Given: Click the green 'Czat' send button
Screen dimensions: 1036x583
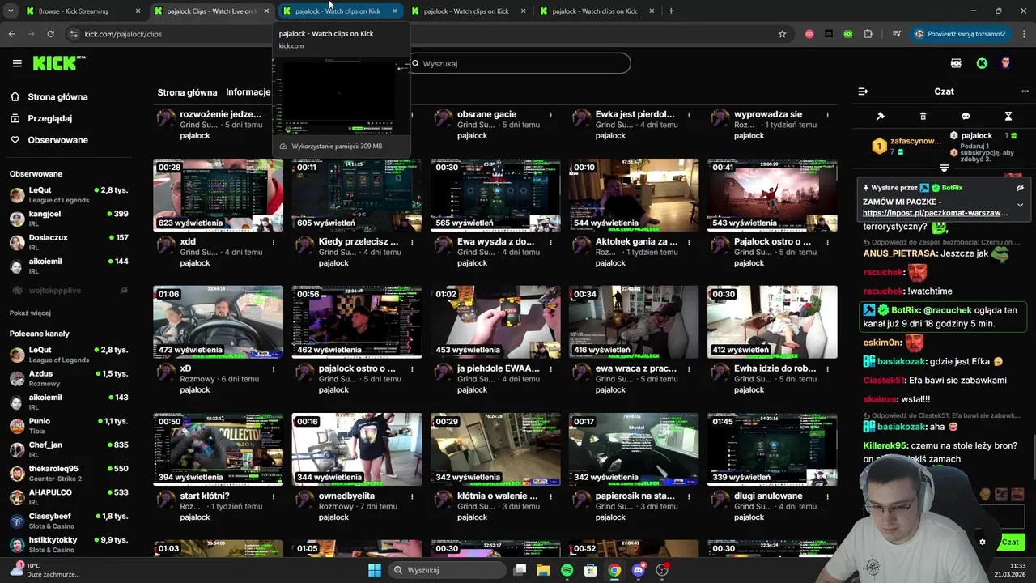Looking at the screenshot, I should pos(1010,543).
